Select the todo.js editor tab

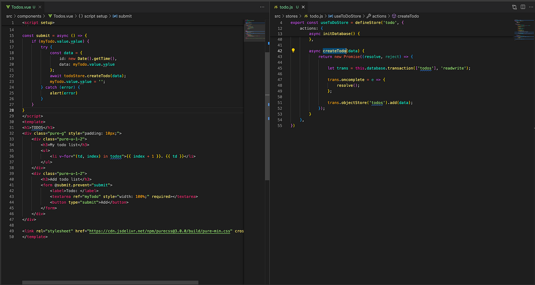pyautogui.click(x=286, y=7)
